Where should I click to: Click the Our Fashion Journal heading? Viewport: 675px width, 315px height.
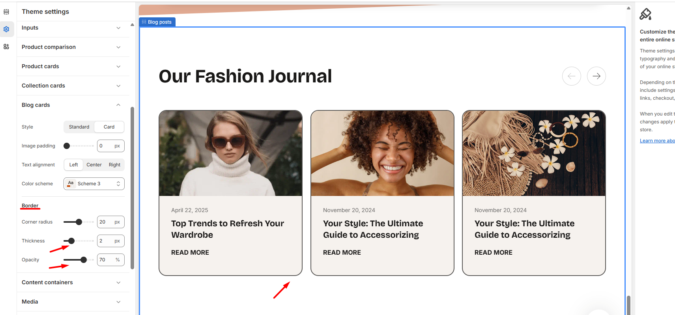point(245,76)
